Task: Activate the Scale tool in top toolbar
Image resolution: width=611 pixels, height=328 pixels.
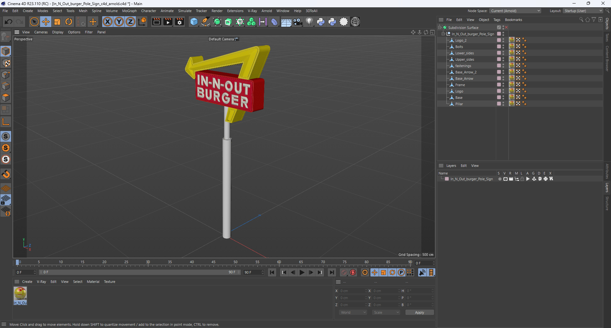Action: coord(57,22)
